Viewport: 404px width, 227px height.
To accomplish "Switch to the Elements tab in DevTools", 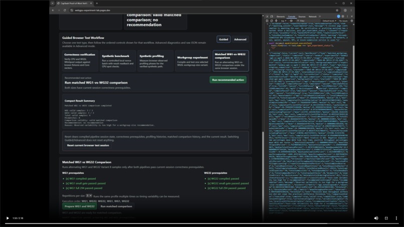I will 281,17.
